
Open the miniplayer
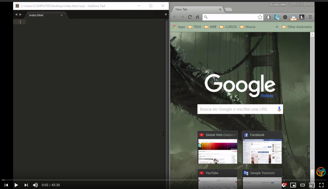[293, 185]
